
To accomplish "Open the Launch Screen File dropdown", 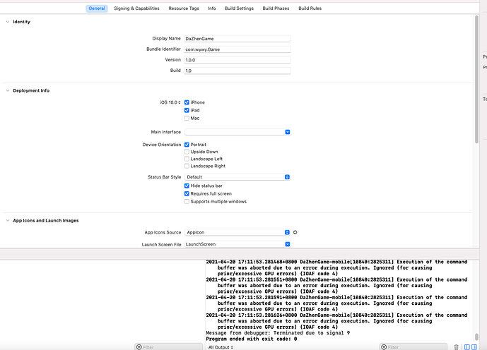I will (237, 244).
